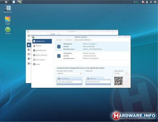
Task: Click the speech bubble sidebar icon in Log Center
Action: click(29, 59)
